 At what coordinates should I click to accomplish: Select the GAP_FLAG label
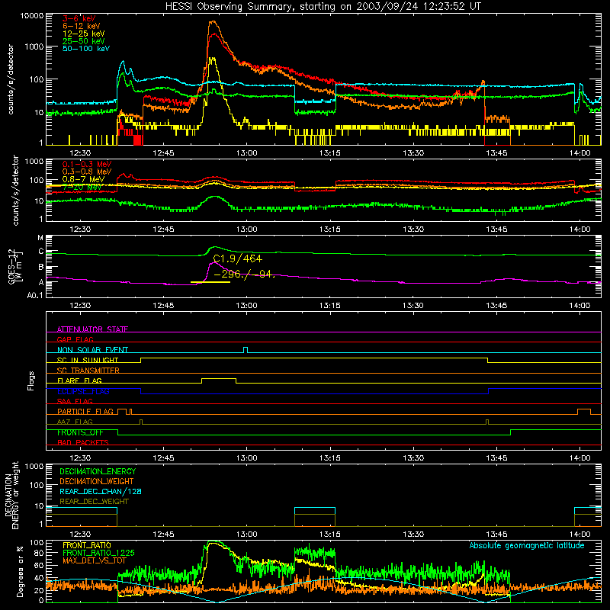click(x=75, y=339)
